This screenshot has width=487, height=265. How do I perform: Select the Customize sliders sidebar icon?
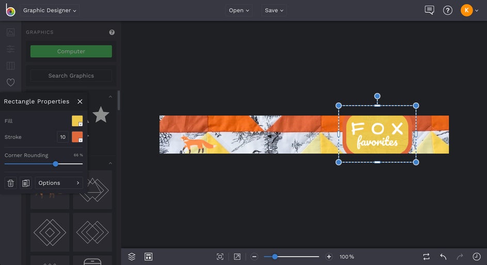coord(10,49)
